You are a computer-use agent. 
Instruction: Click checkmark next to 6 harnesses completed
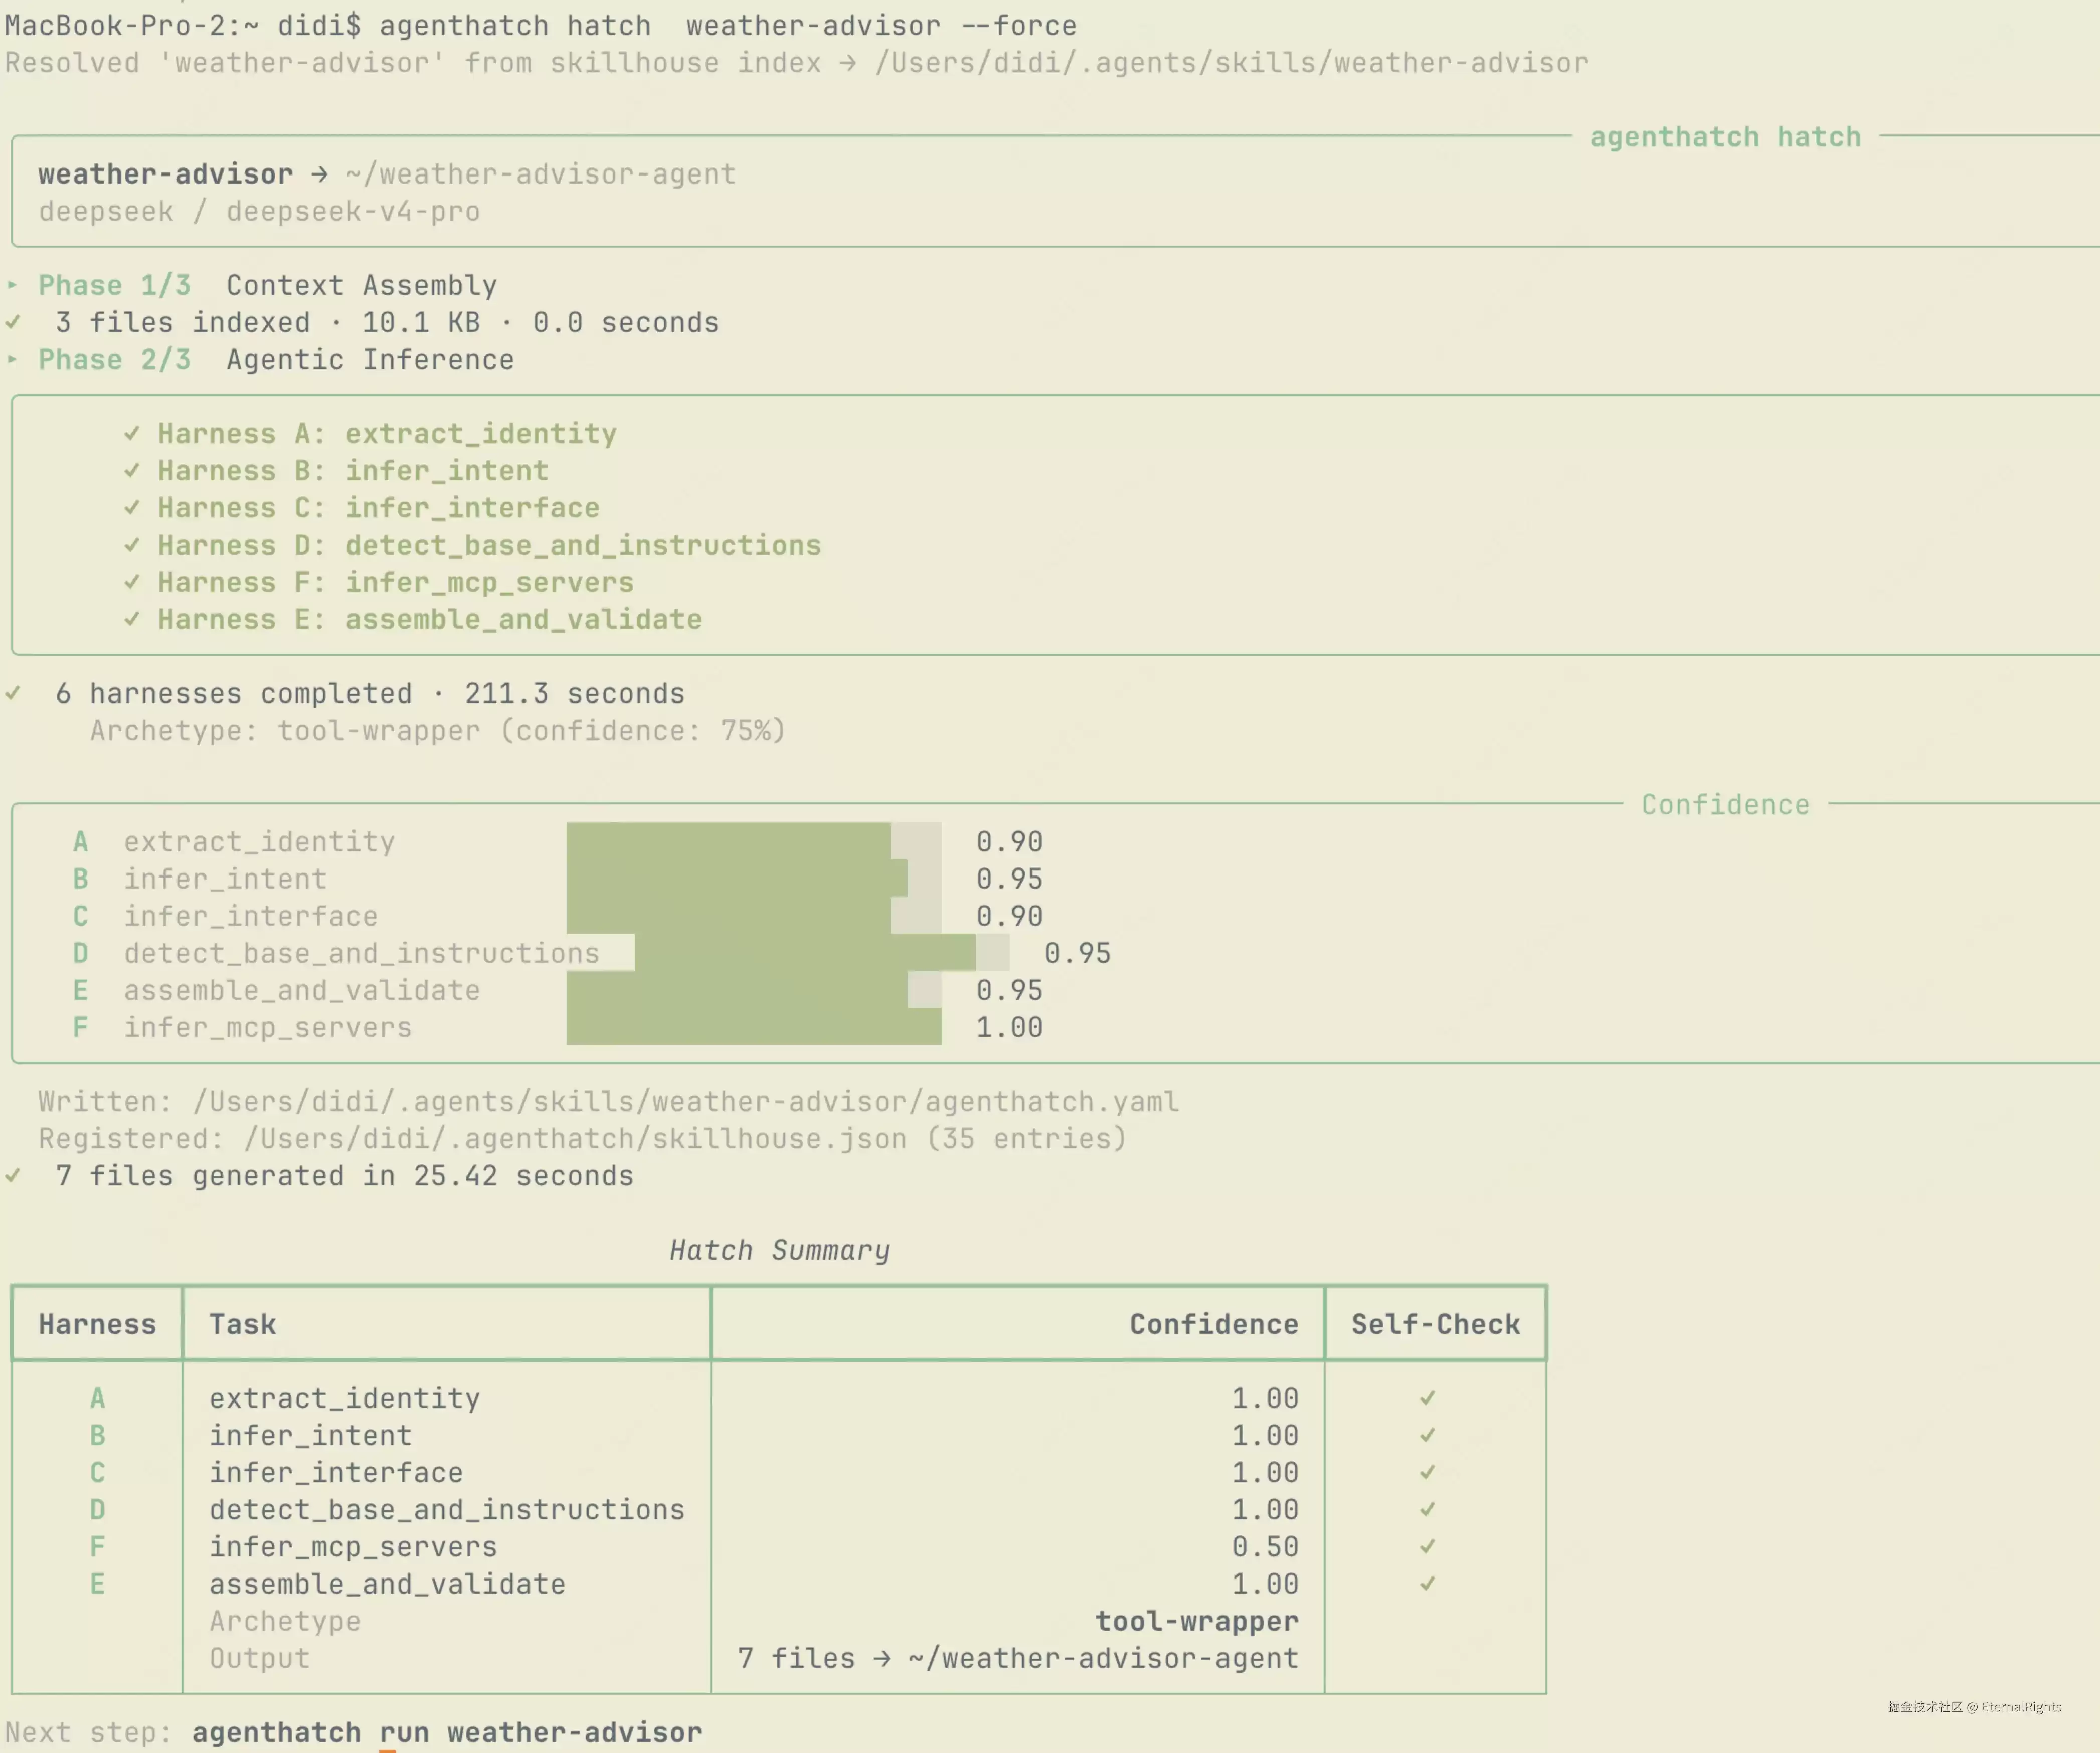point(13,693)
